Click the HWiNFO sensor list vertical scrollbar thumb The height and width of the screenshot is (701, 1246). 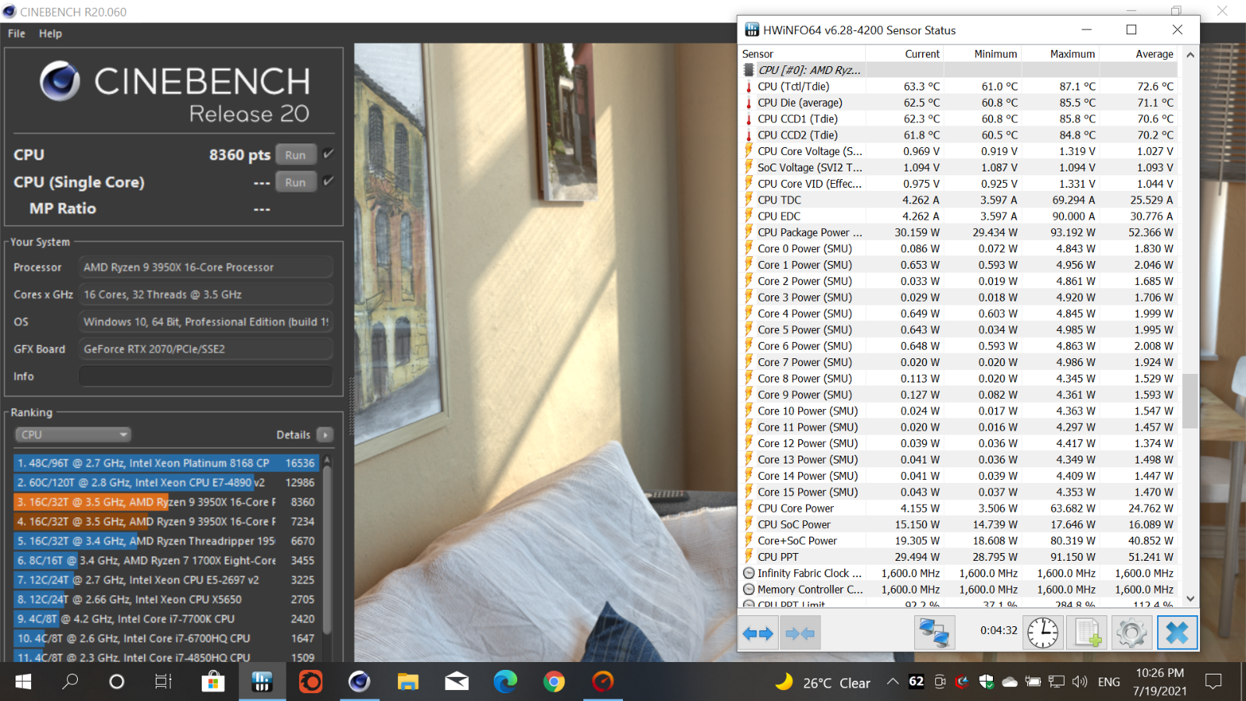click(1190, 401)
